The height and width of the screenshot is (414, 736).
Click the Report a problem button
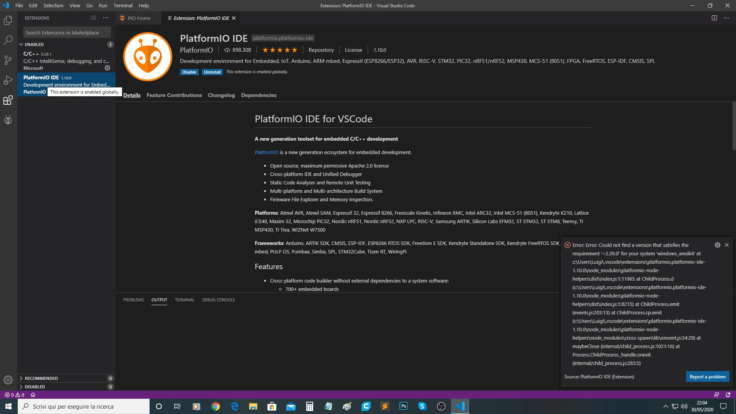click(707, 376)
